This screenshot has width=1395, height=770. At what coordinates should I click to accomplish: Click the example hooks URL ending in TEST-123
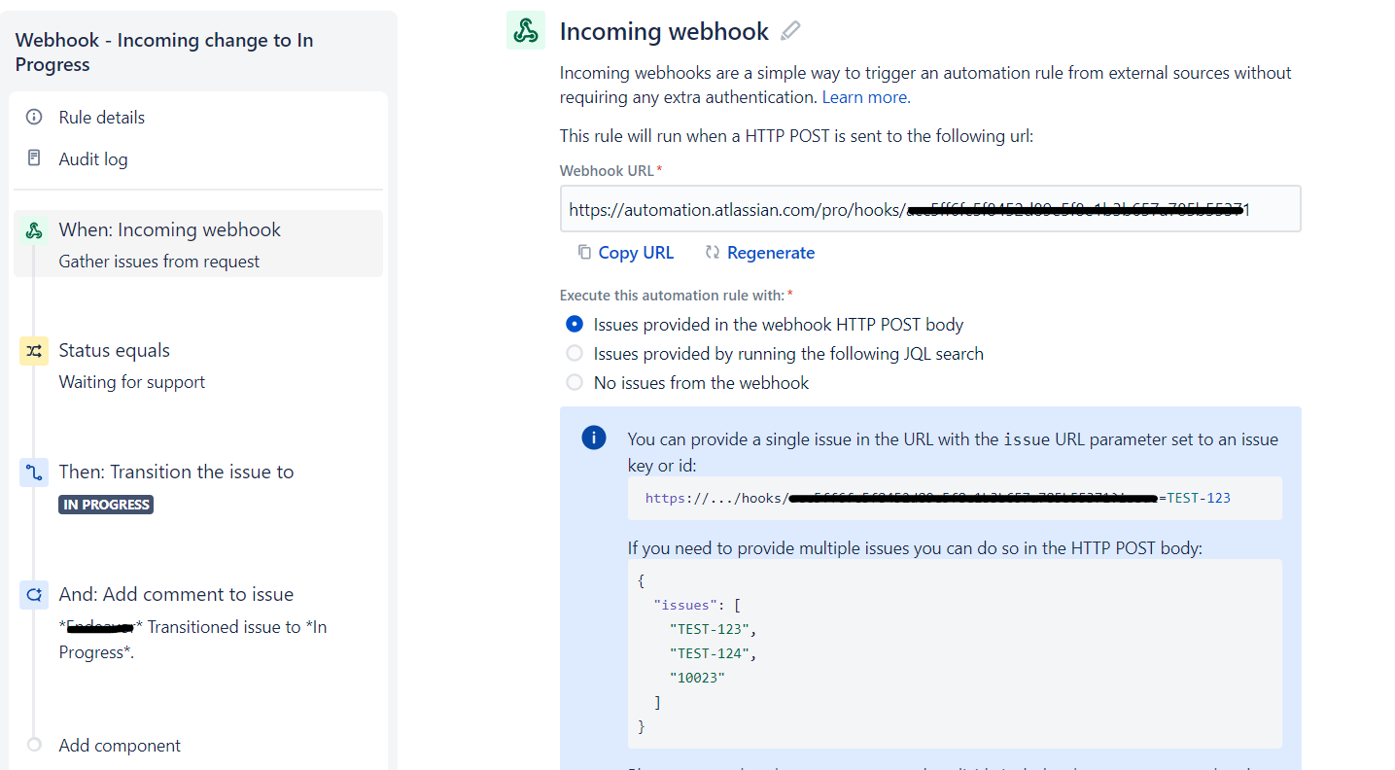[938, 498]
